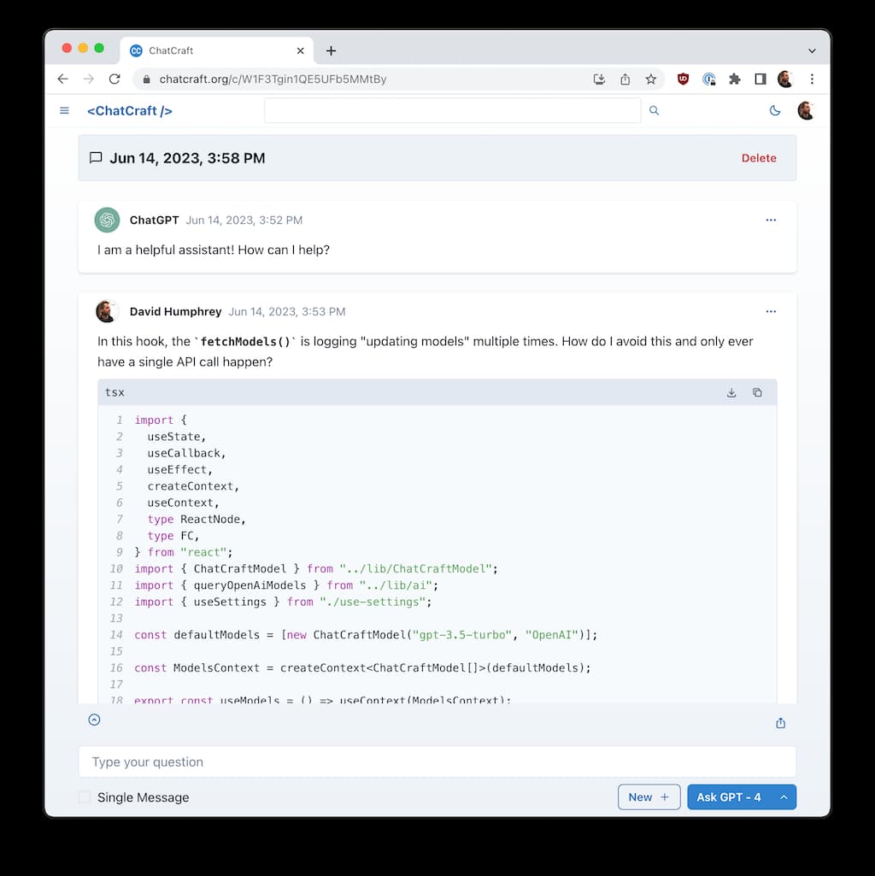The height and width of the screenshot is (876, 875).
Task: Open the model chooser arrow beside Ask GPT-4
Action: [x=784, y=797]
